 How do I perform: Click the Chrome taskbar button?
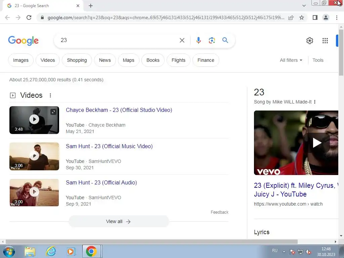(x=91, y=251)
